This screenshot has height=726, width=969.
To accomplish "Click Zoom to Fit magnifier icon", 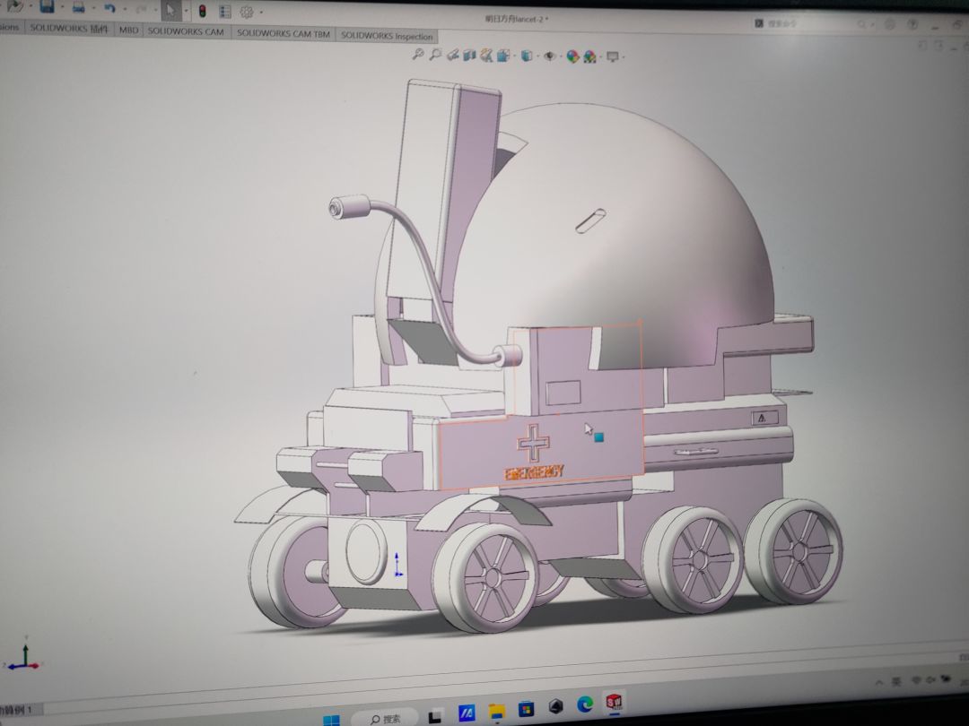I will point(417,55).
